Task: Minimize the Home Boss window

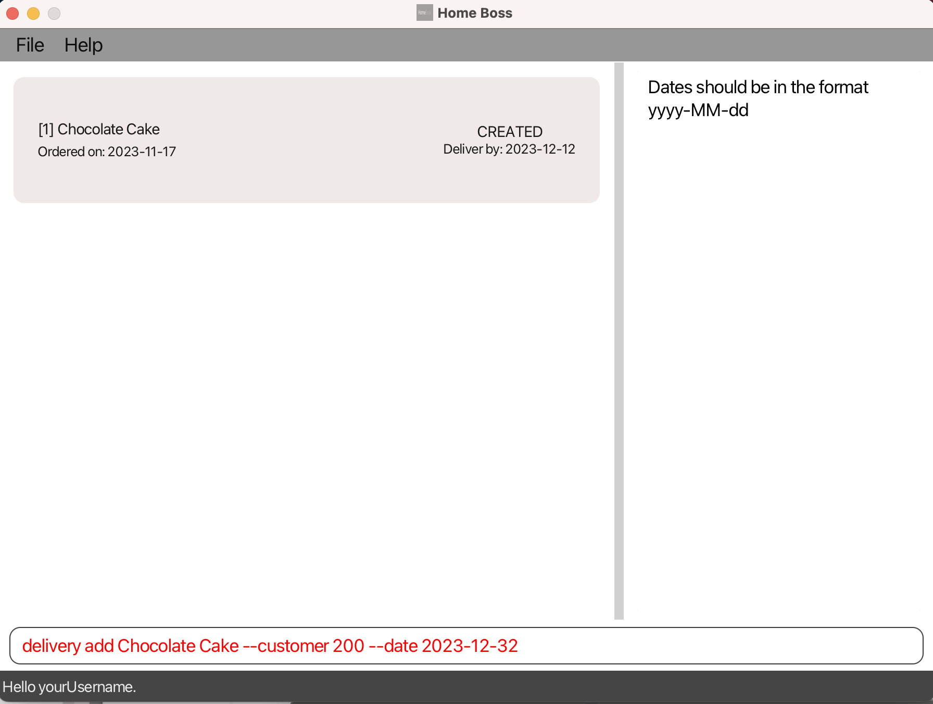Action: click(x=33, y=13)
